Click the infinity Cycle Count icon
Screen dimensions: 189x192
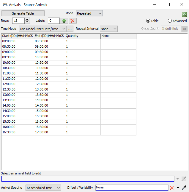tap(185, 29)
